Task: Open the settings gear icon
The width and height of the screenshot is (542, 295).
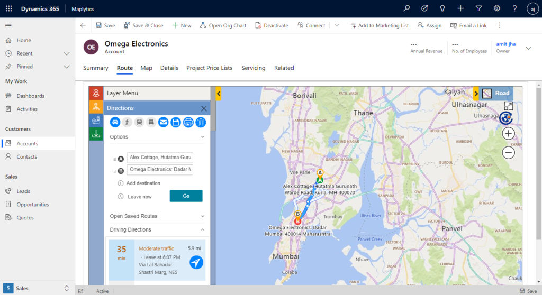Action: tap(496, 8)
